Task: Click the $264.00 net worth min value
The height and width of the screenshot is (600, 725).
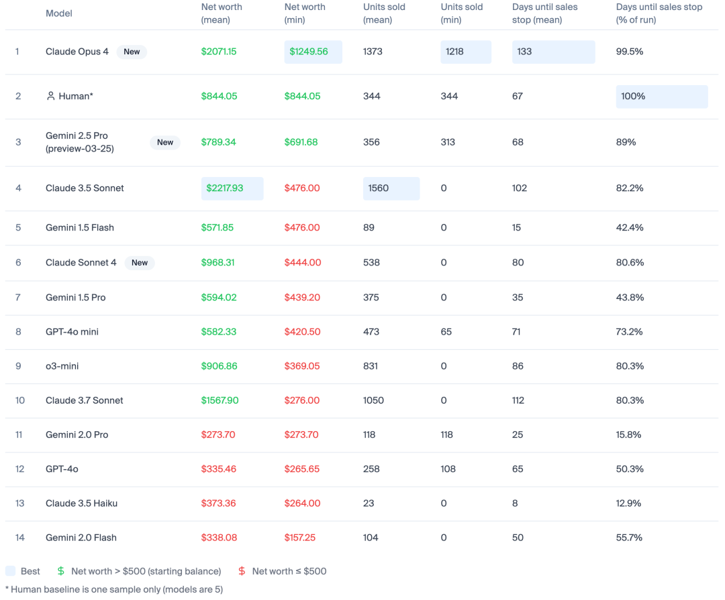Action: (x=302, y=503)
